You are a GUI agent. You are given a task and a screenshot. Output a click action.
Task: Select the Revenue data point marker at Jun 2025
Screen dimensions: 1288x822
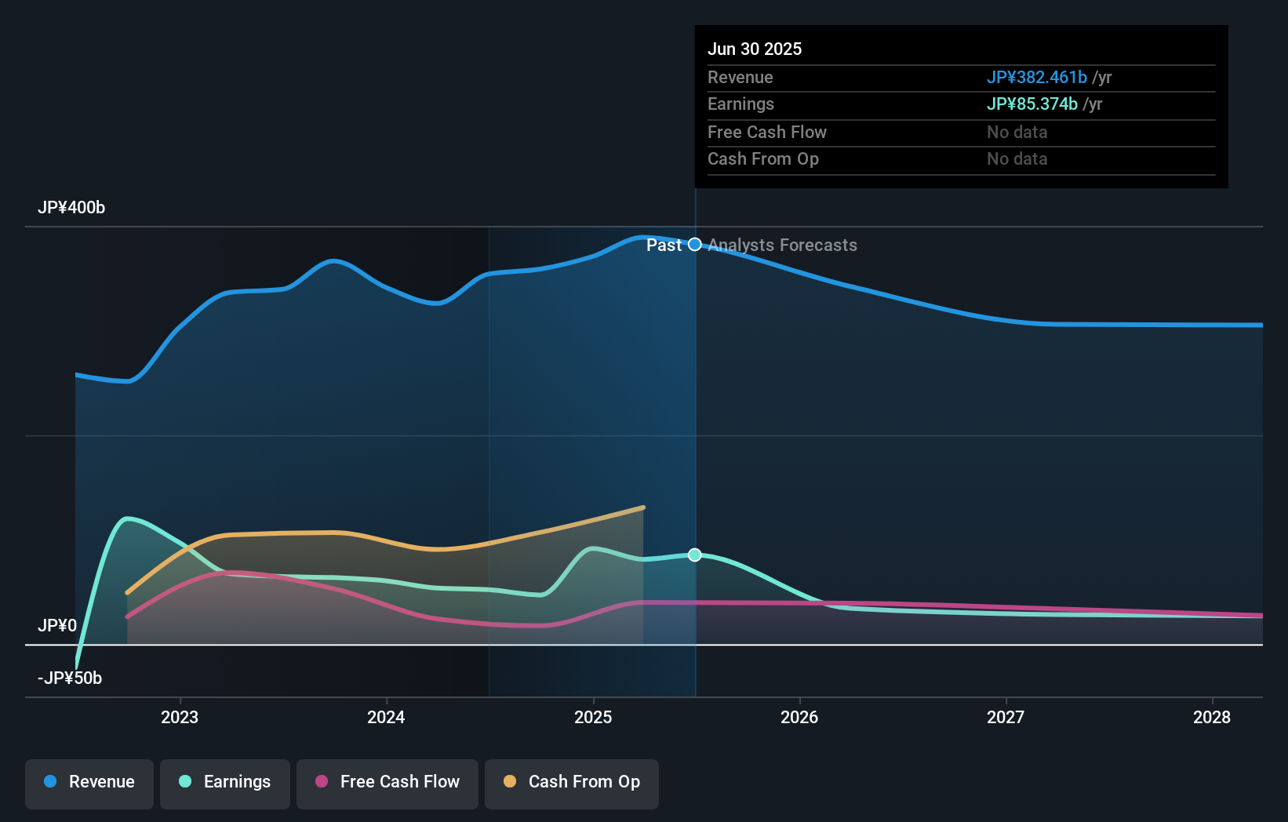point(695,245)
